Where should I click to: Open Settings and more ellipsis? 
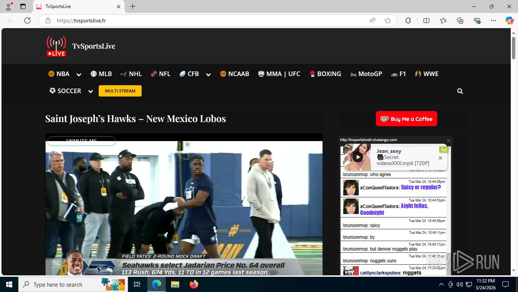point(494,21)
